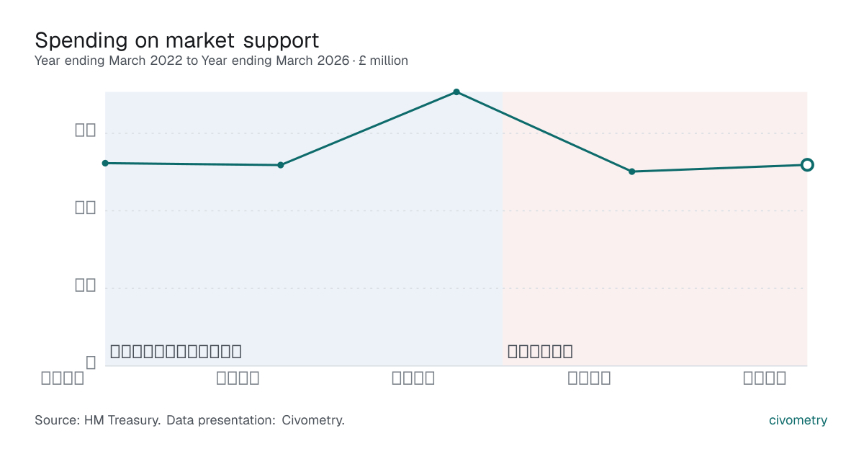Image resolution: width=864 pixels, height=454 pixels.
Task: Click the 'Data presentation: Civometry' credit
Action: coord(256,420)
